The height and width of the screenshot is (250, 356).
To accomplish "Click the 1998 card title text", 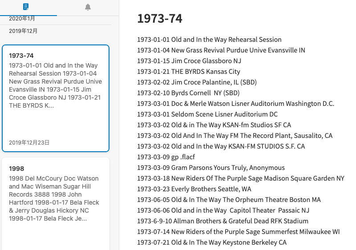I will pyautogui.click(x=16, y=169).
